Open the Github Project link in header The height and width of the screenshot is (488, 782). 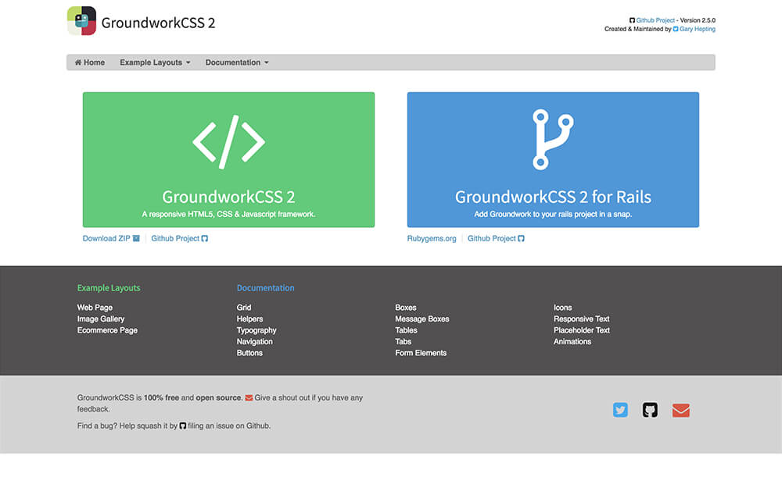click(x=655, y=20)
